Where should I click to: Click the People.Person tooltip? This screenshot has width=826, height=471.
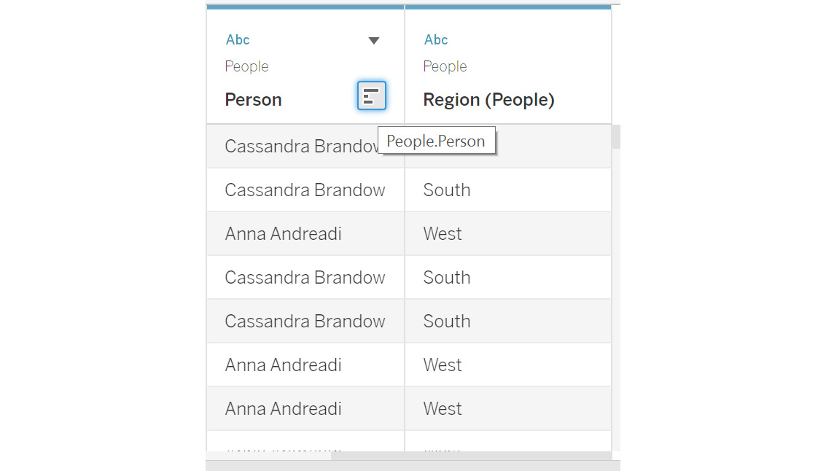coord(437,141)
